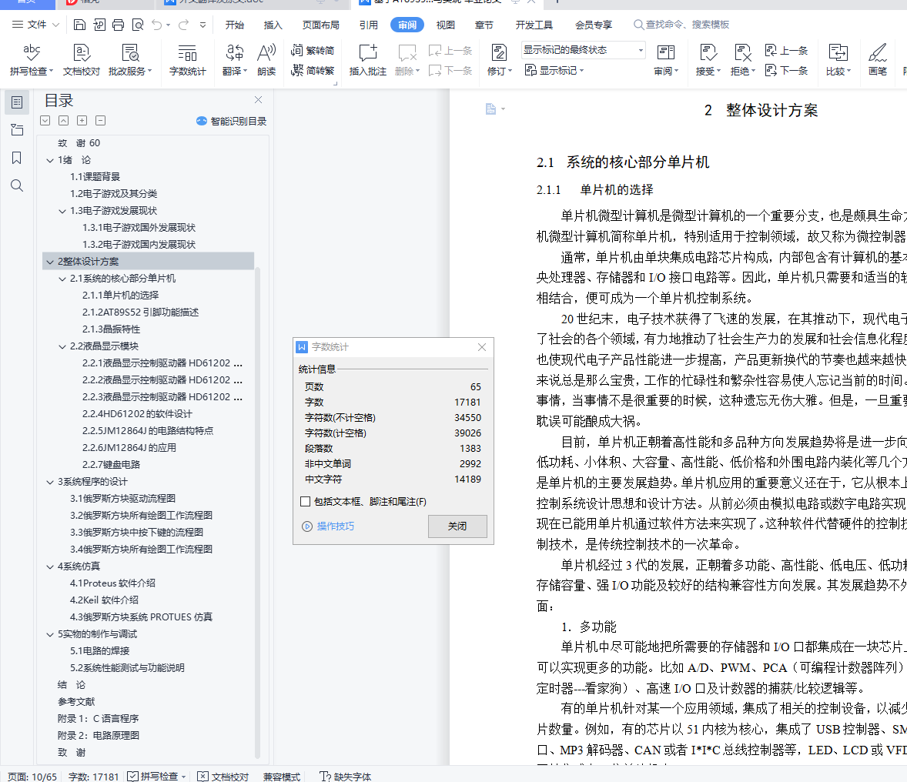Screen dimensions: 907x782
Task: Open the 批改服务 correction service
Action: 130,59
